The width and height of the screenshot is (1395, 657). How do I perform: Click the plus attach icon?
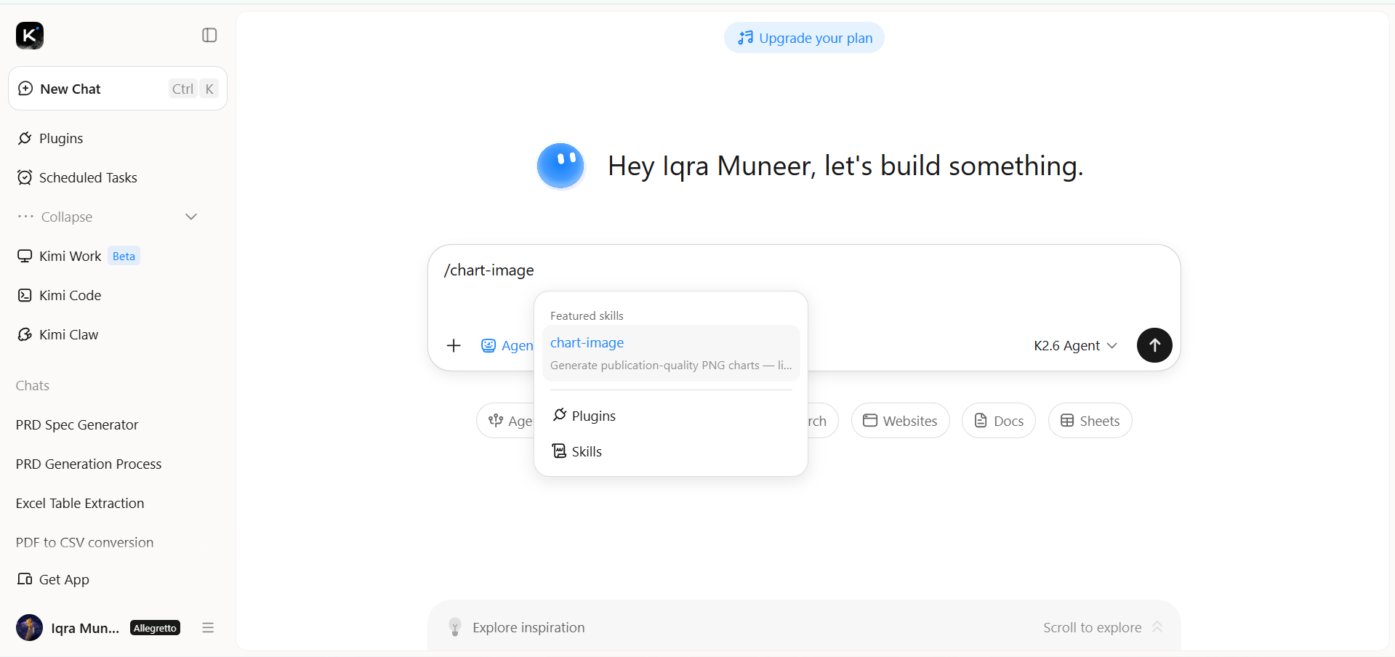(x=454, y=345)
